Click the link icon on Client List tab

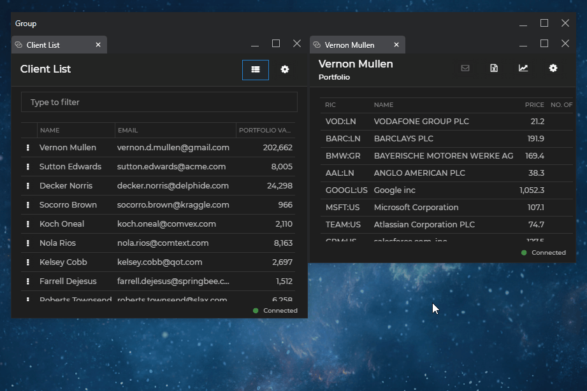pos(18,45)
